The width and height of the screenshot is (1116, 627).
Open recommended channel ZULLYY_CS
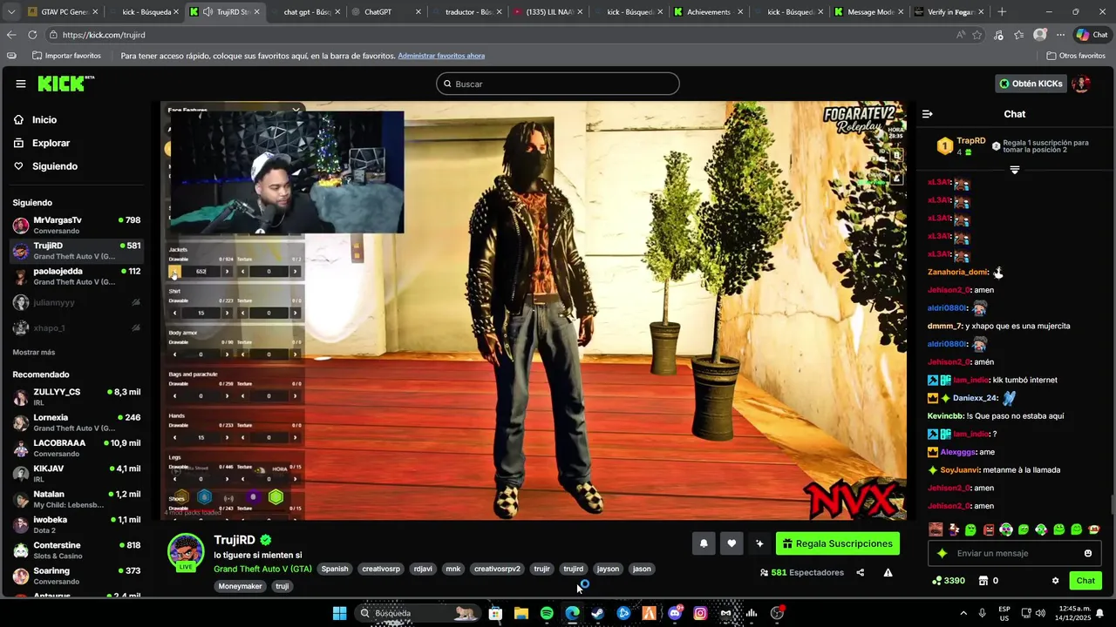point(76,397)
